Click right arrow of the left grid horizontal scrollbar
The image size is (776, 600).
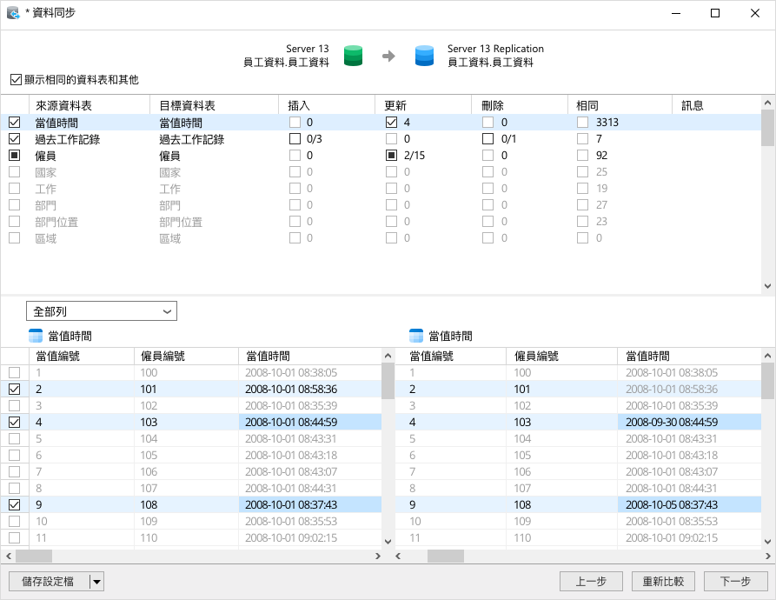point(378,556)
